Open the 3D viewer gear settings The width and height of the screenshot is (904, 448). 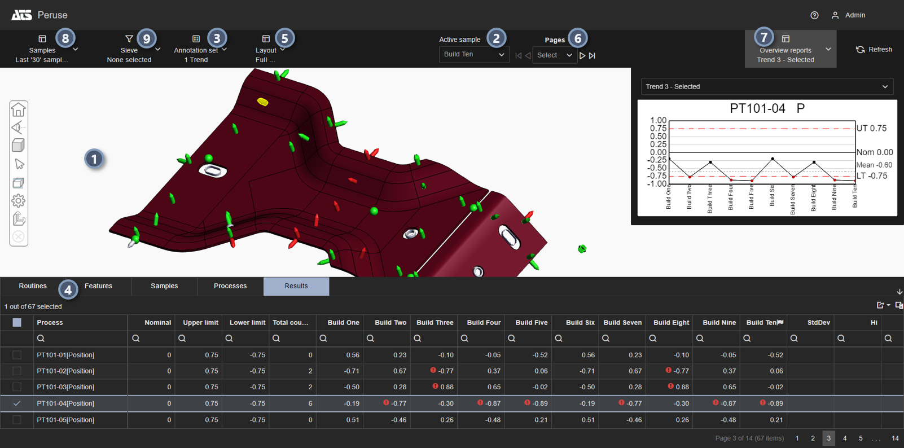pyautogui.click(x=19, y=201)
